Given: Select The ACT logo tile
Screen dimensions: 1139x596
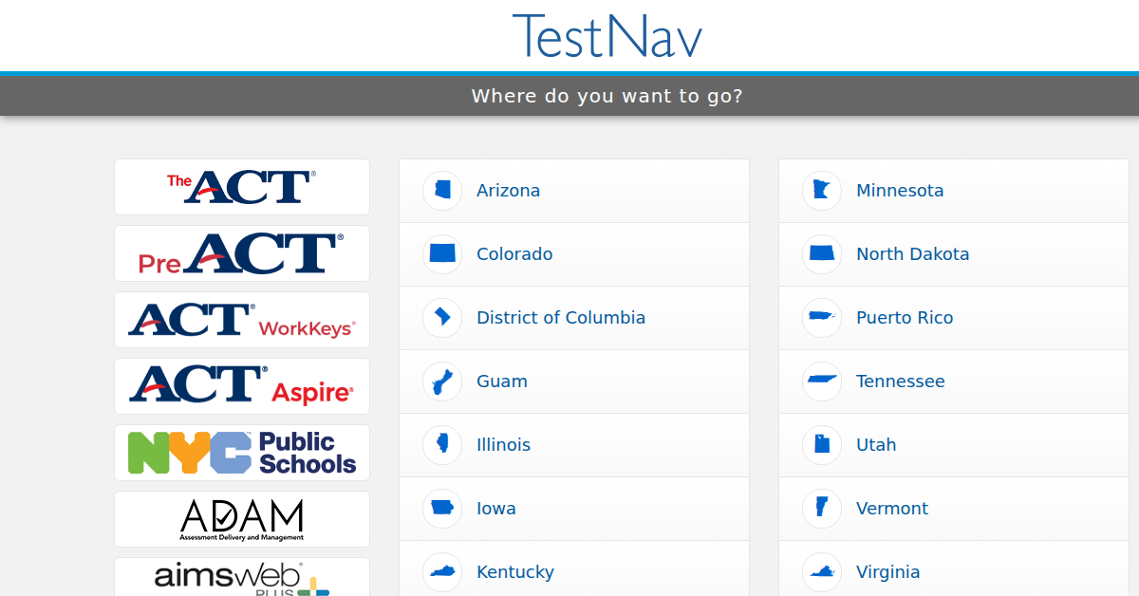Looking at the screenshot, I should click(242, 187).
